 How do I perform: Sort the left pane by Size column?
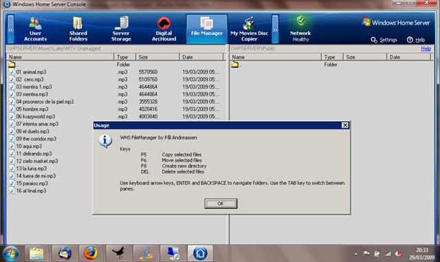[x=157, y=57]
